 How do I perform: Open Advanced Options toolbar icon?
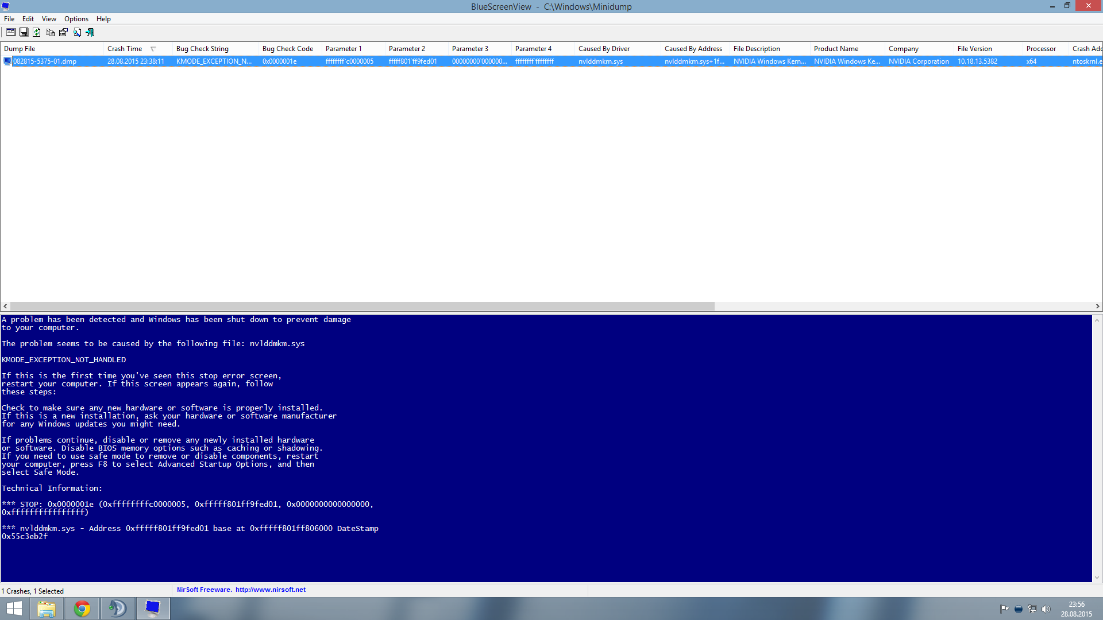click(x=11, y=33)
